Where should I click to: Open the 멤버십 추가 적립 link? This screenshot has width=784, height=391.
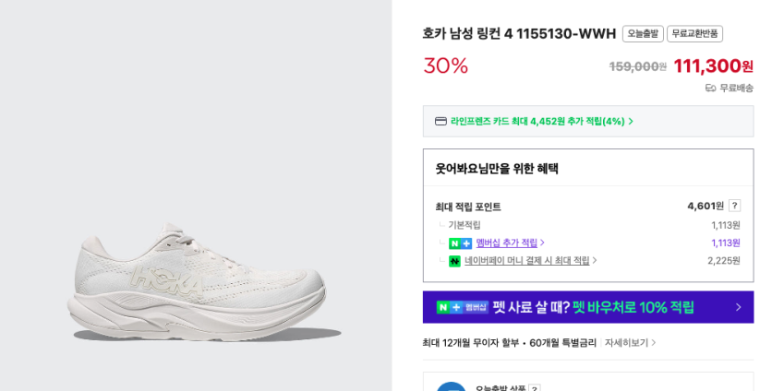(507, 243)
